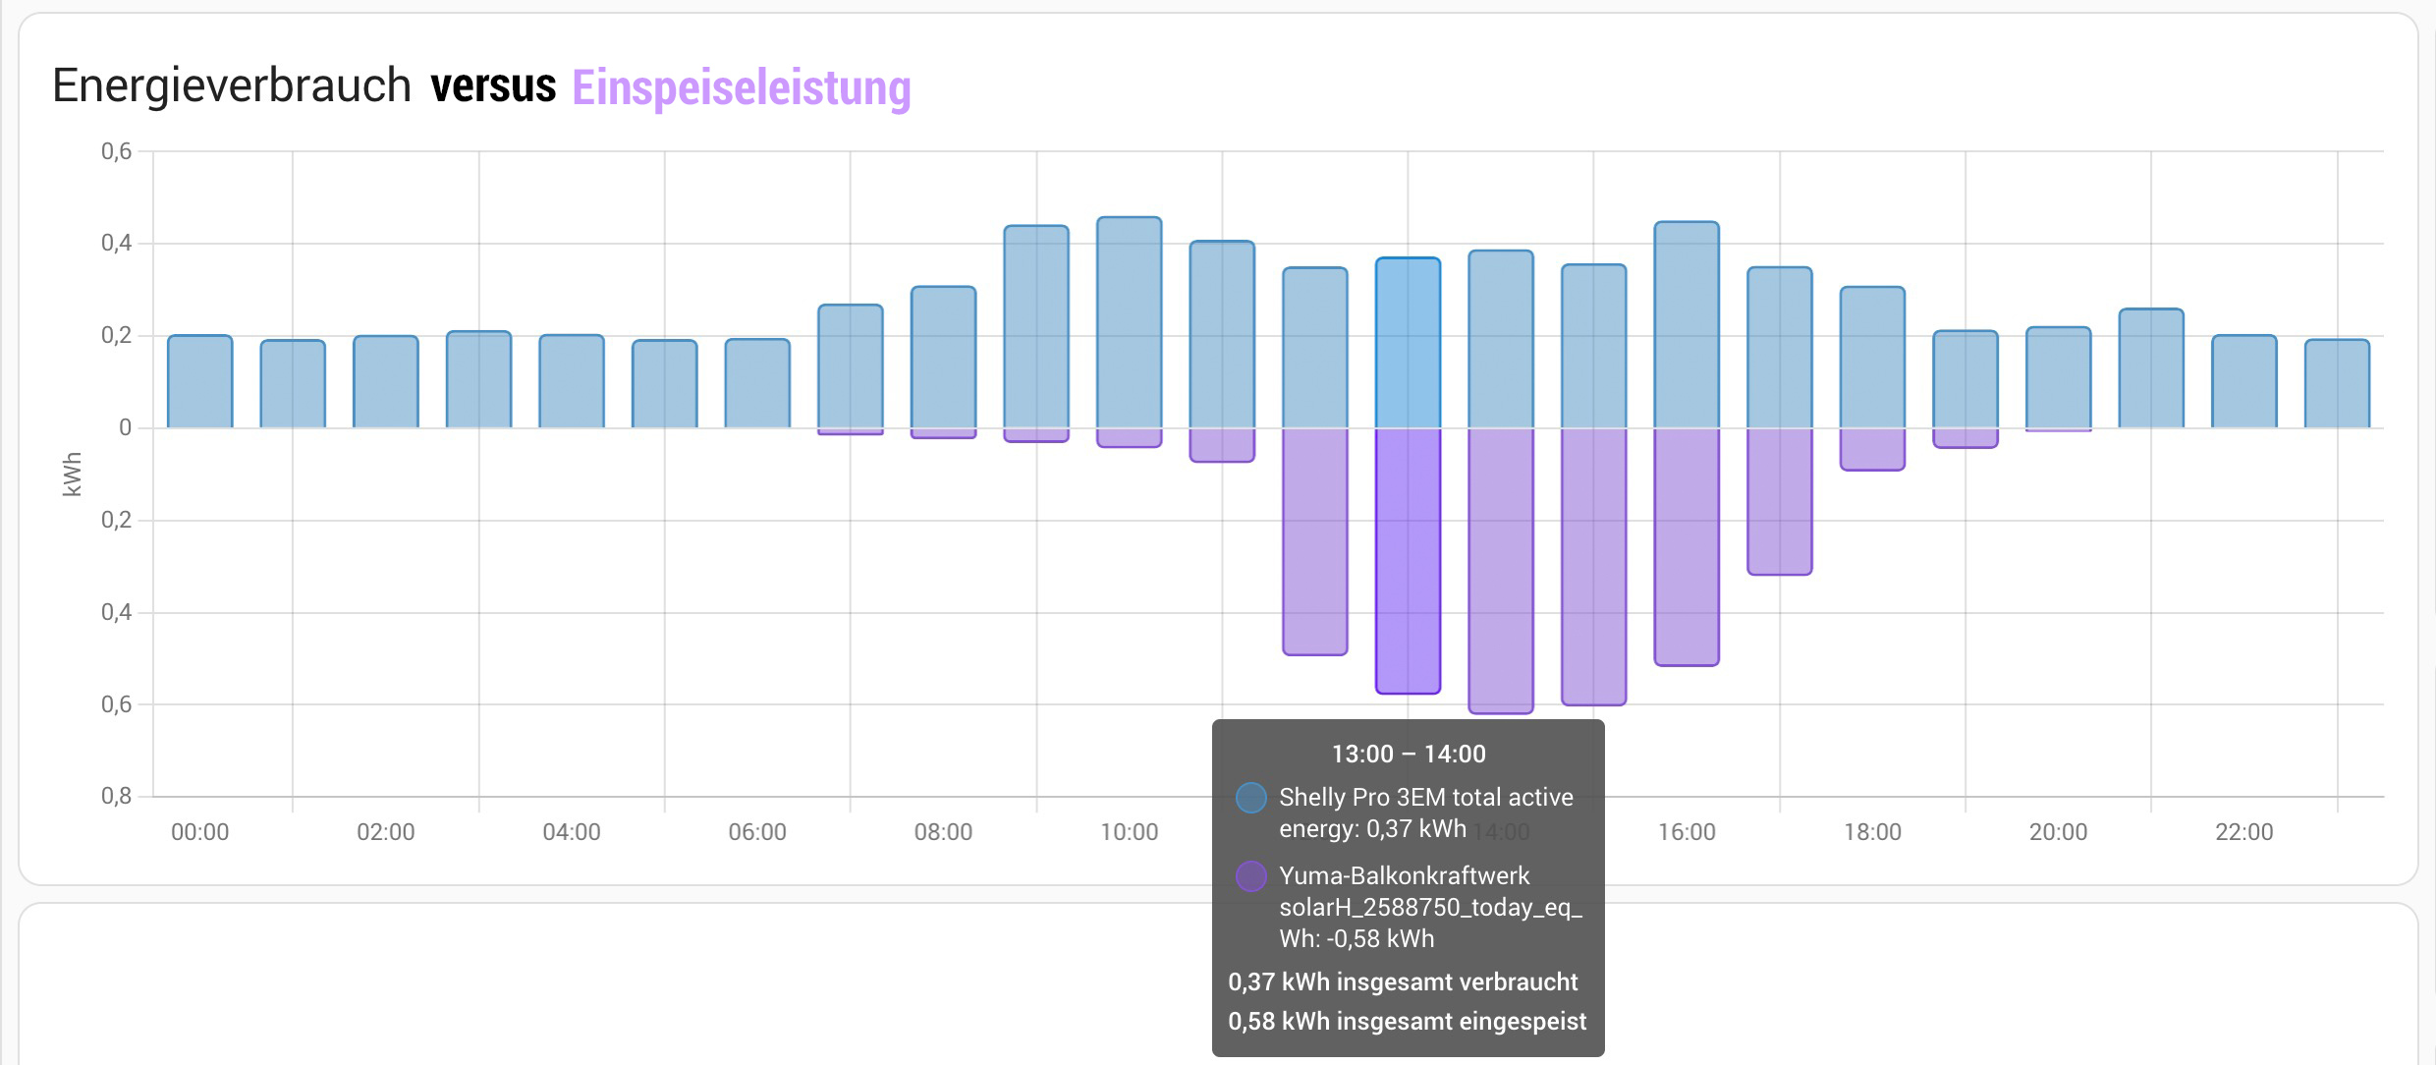Click the kWh y-axis label
The image size is (2436, 1065).
click(72, 474)
